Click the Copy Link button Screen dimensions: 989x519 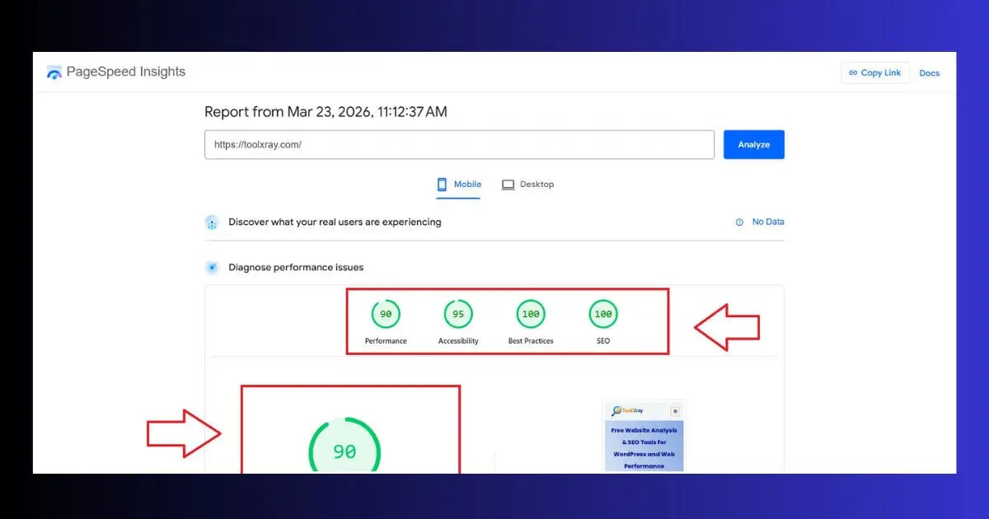(874, 72)
